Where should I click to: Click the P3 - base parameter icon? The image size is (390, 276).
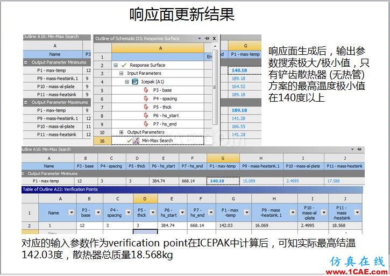pyautogui.click(x=146, y=90)
